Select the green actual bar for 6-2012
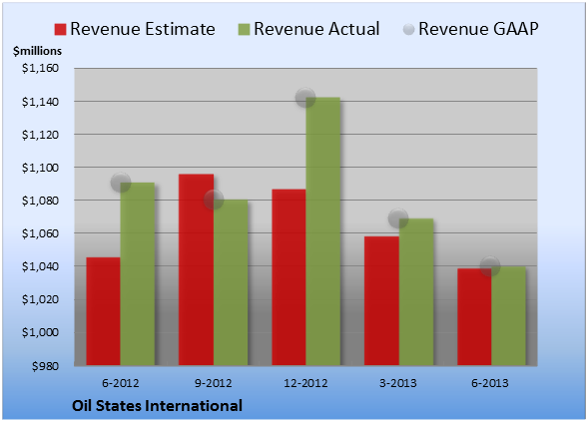The width and height of the screenshot is (587, 421). [138, 274]
